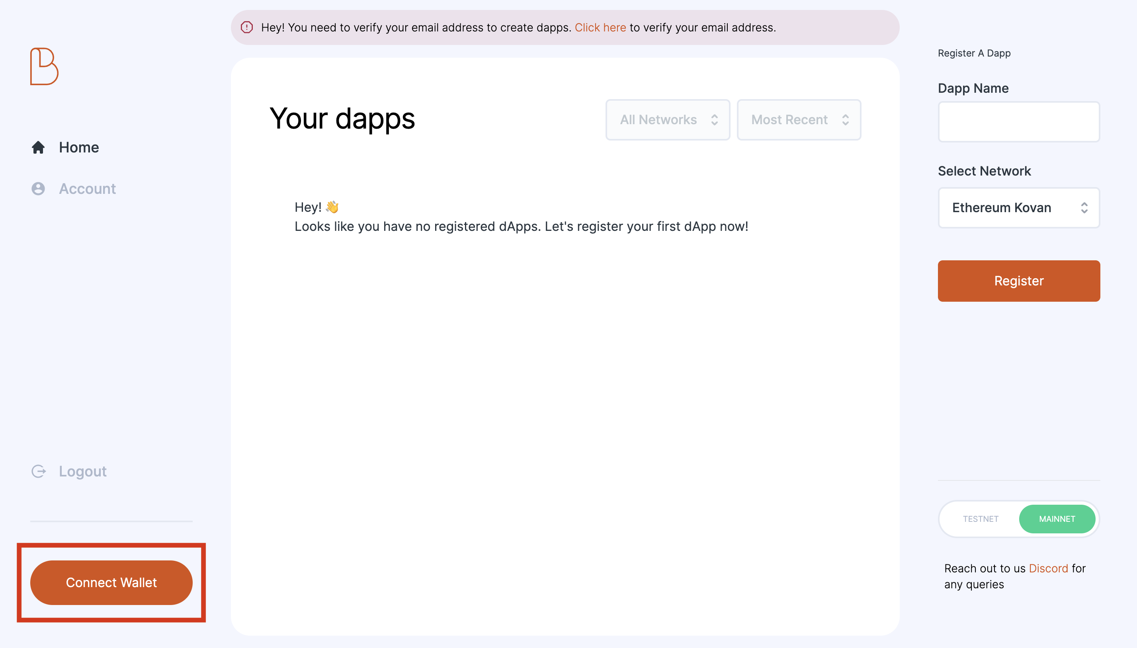Click the Register button

tap(1019, 281)
